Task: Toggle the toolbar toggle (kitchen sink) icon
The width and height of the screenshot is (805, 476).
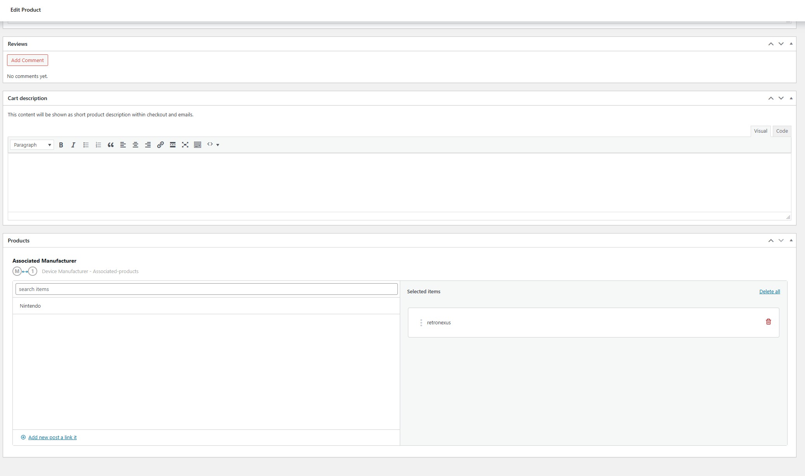Action: 198,145
